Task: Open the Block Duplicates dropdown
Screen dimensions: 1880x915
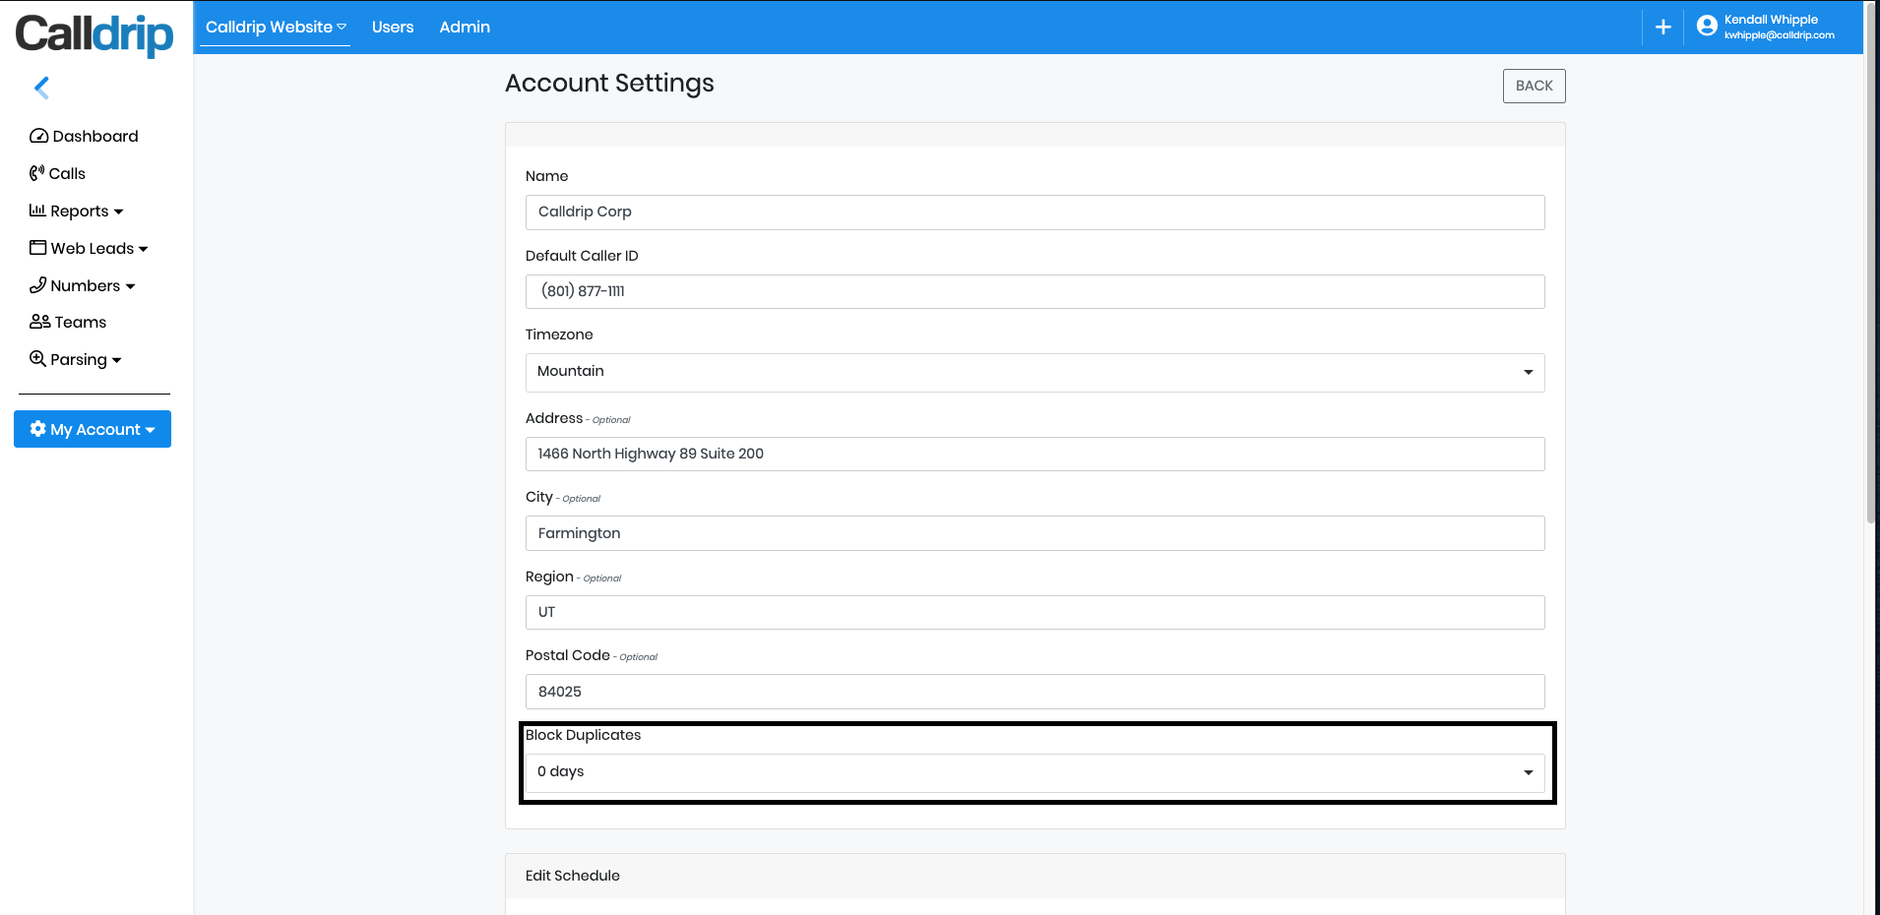Action: click(1034, 772)
